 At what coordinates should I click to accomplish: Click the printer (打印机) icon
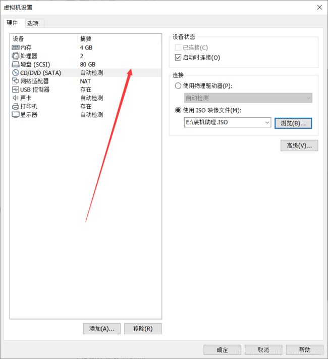tap(16, 106)
